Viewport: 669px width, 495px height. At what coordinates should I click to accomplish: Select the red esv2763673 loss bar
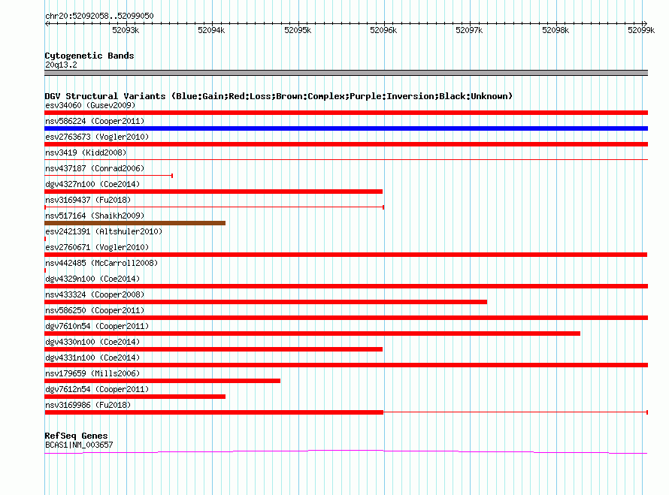coord(346,144)
